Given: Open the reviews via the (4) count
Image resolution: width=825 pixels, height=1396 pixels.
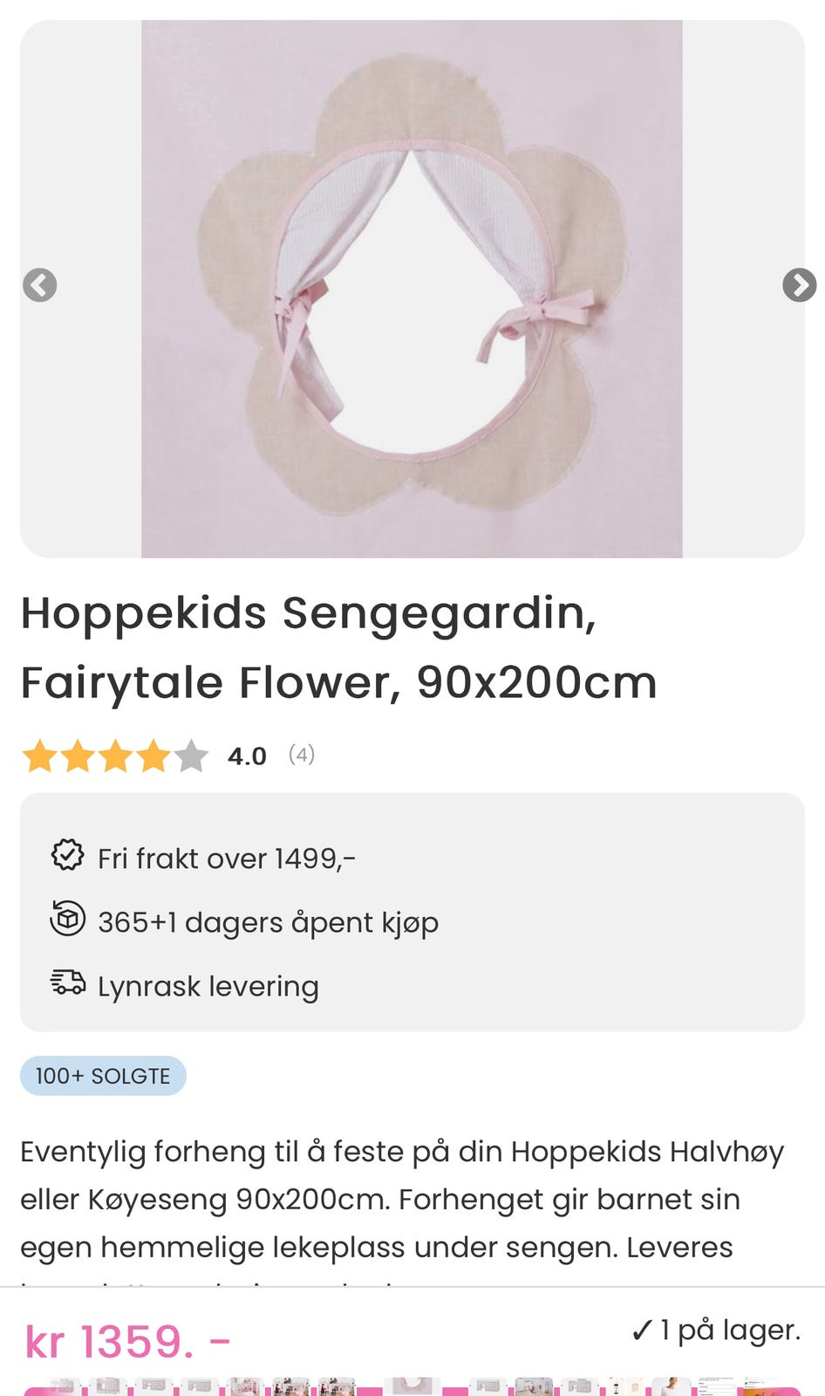Looking at the screenshot, I should click(302, 755).
